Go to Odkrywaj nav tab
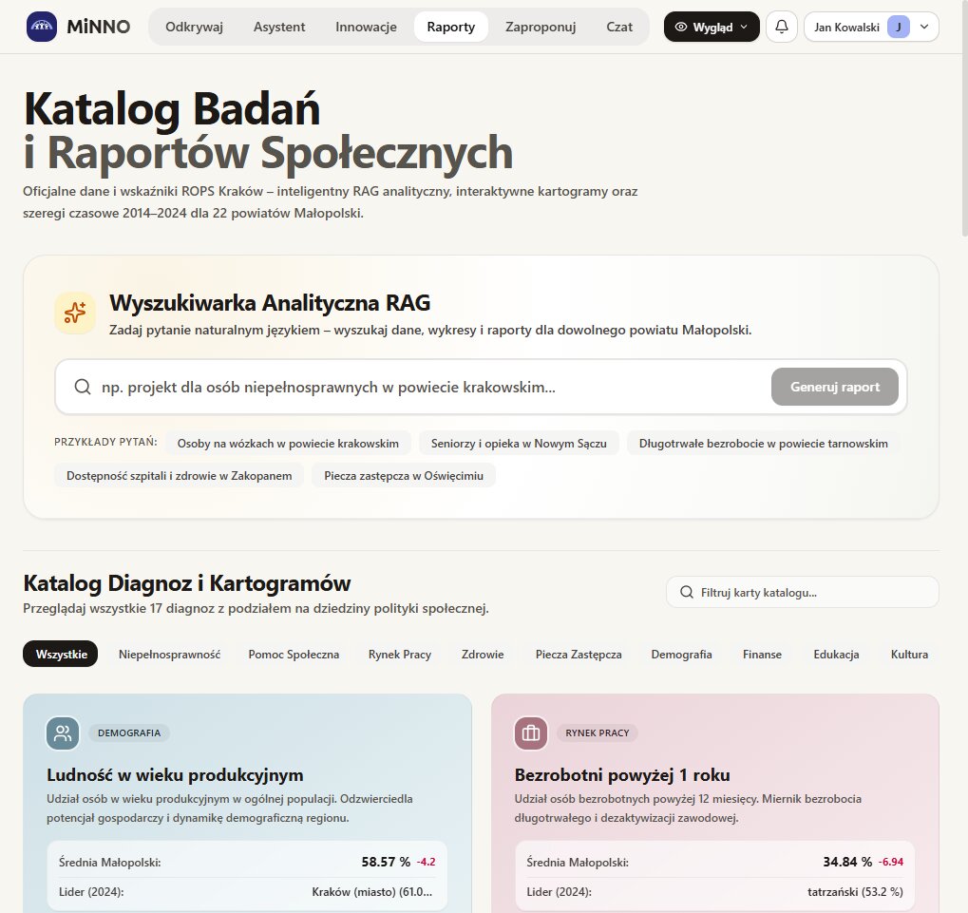 click(x=194, y=27)
